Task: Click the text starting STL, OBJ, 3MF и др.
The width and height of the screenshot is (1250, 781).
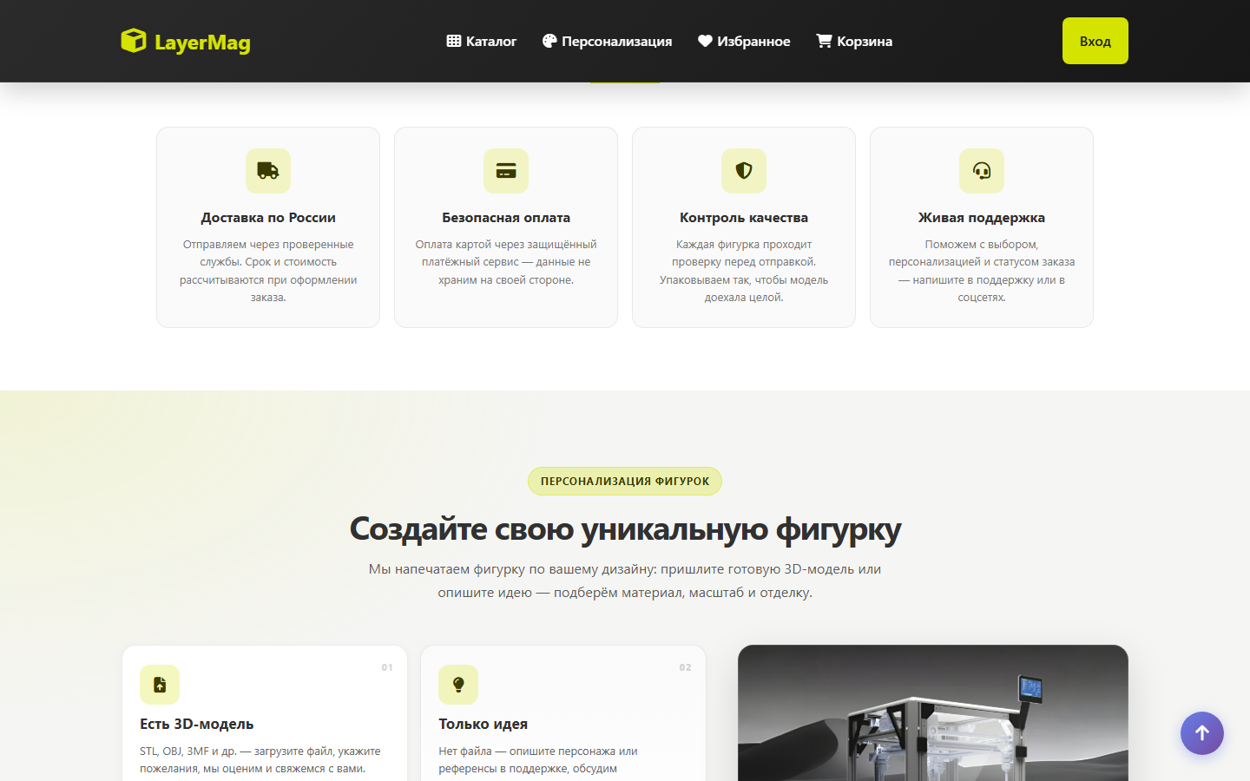Action: (260, 760)
